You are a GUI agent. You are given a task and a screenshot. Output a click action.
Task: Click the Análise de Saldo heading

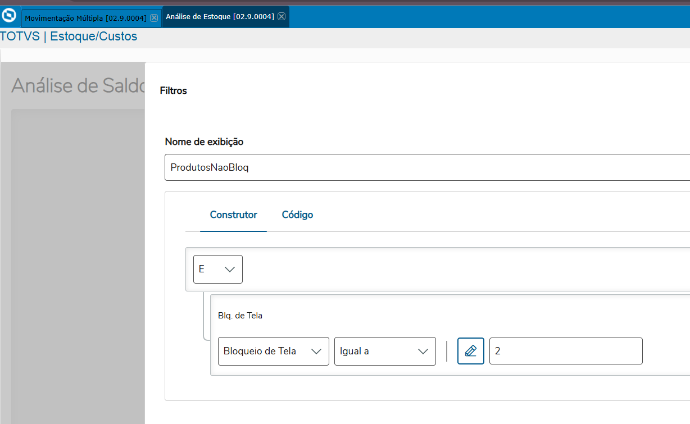pyautogui.click(x=78, y=85)
